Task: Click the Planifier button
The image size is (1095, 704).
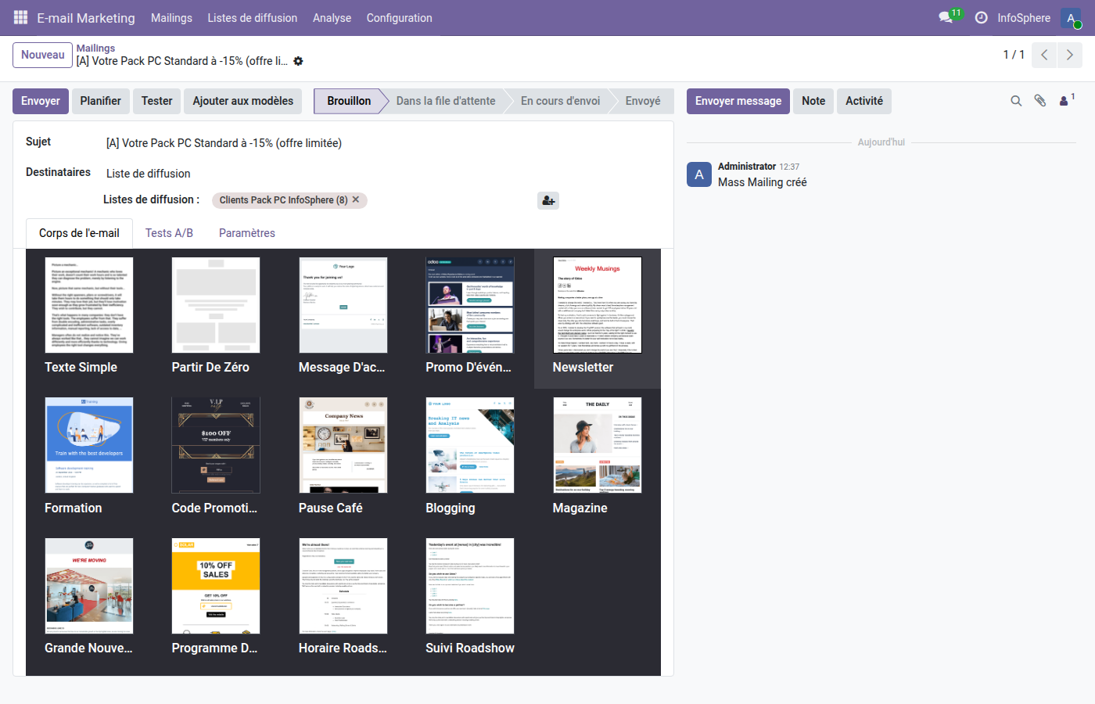Action: (x=100, y=101)
